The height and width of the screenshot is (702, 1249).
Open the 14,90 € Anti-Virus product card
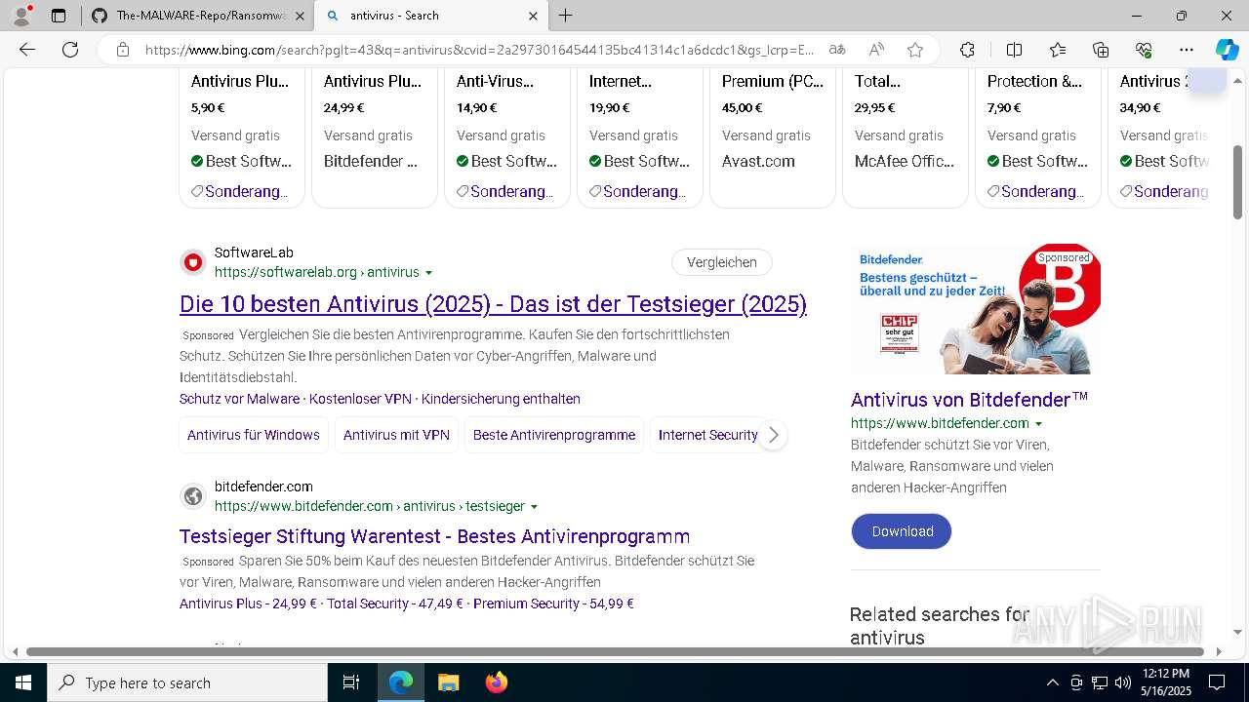(507, 136)
